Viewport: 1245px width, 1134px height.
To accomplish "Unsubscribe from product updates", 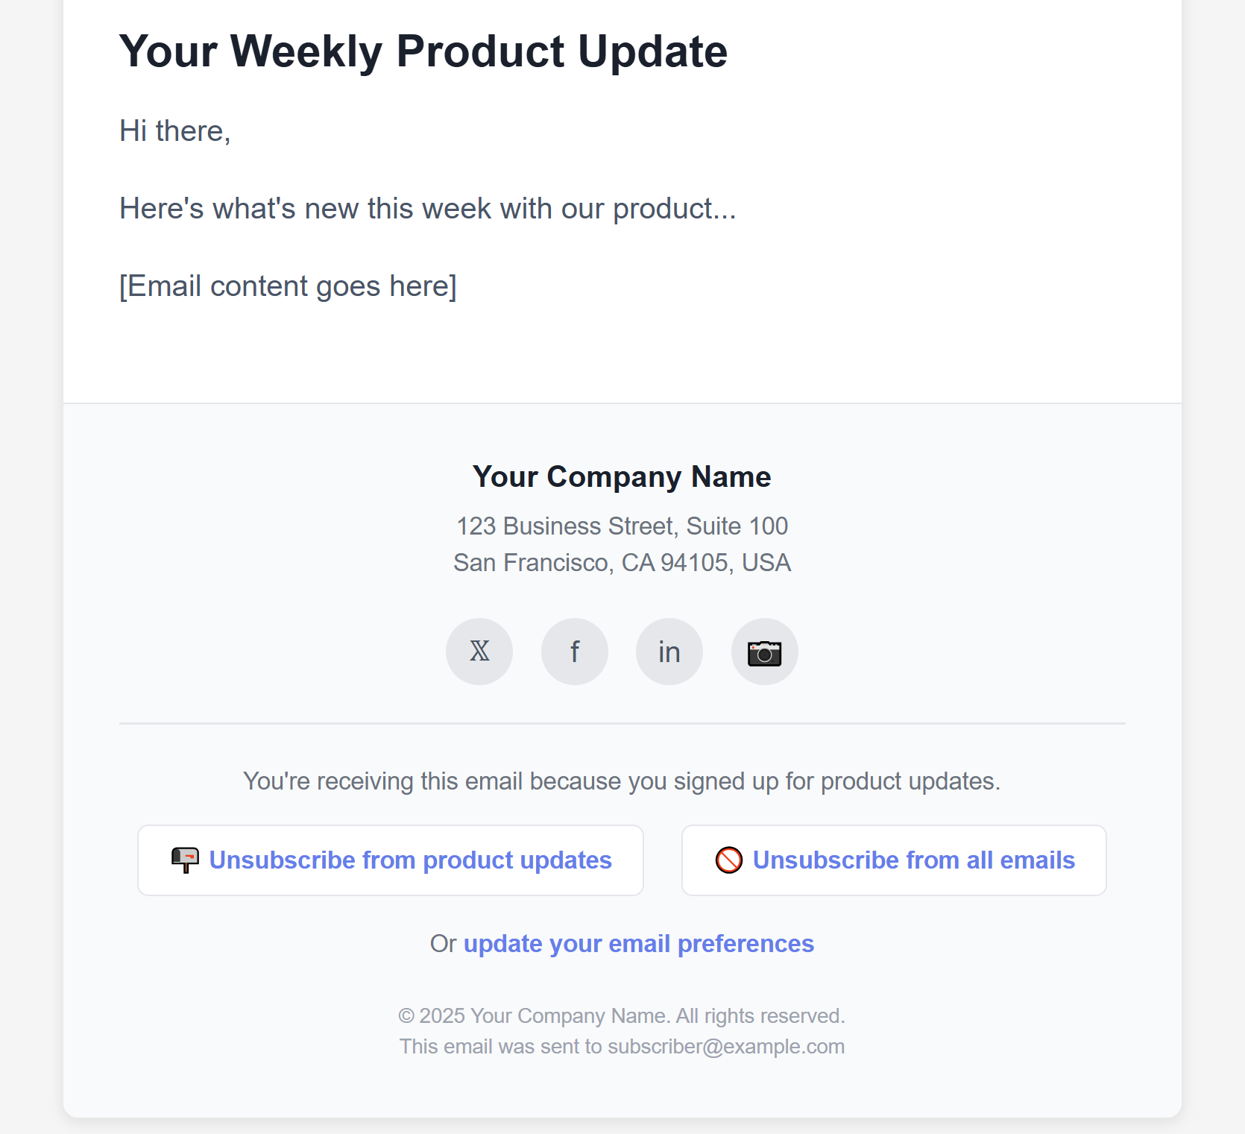I will 410,860.
